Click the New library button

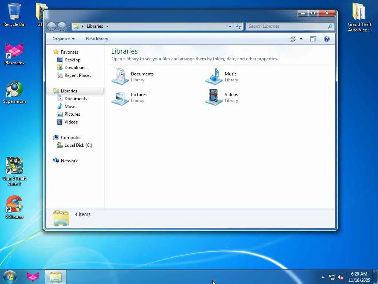pyautogui.click(x=97, y=39)
